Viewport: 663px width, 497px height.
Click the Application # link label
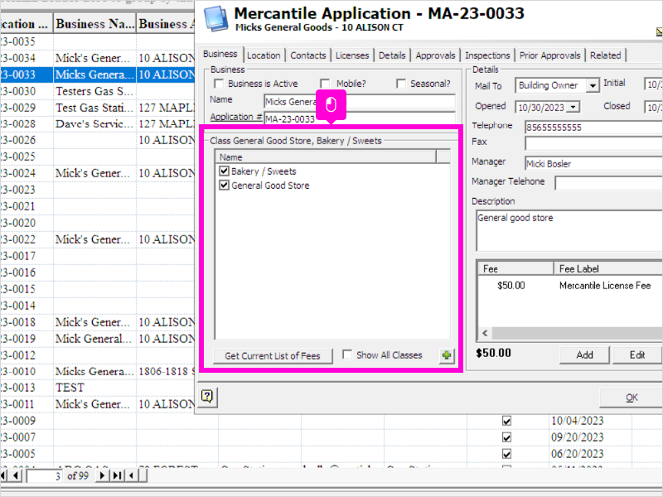[x=236, y=117]
